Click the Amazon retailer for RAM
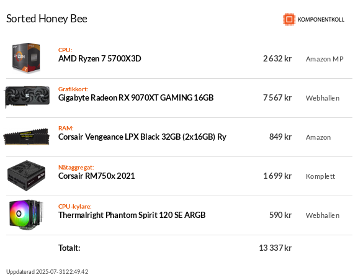The height and width of the screenshot is (280, 358). pyautogui.click(x=318, y=137)
